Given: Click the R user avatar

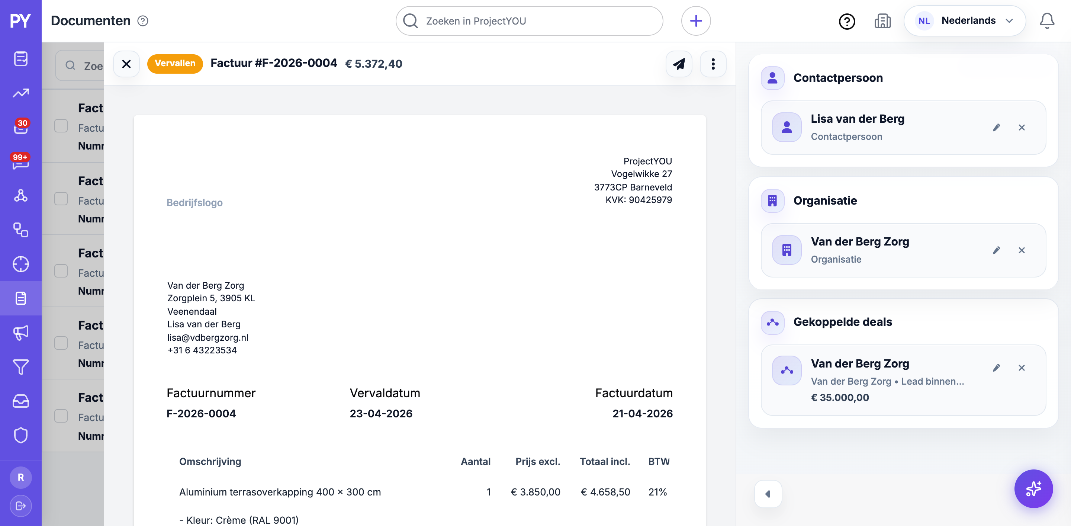Looking at the screenshot, I should click(x=20, y=477).
